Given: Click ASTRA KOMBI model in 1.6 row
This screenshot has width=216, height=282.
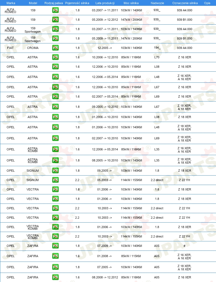Looking at the screenshot, I should (33, 150).
